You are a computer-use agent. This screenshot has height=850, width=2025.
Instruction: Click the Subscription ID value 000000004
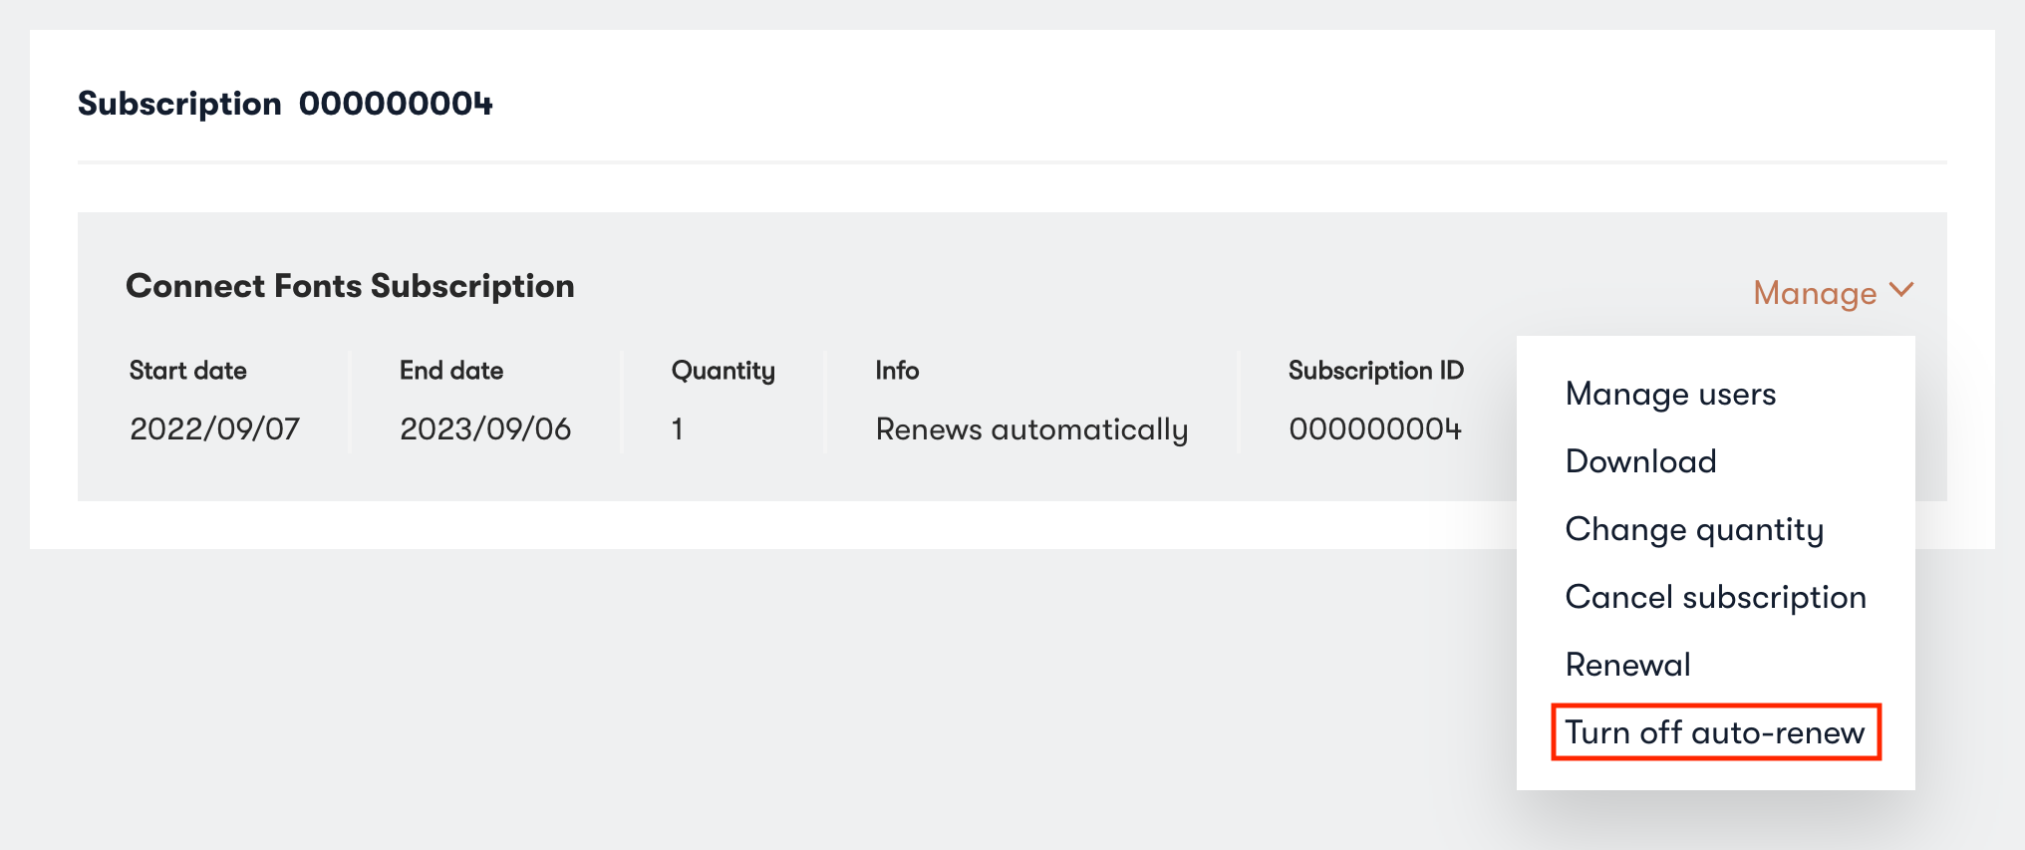pyautogui.click(x=1375, y=429)
